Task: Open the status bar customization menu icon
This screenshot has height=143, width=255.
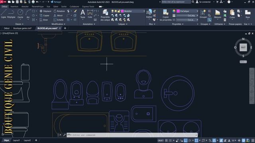Action: 253,140
